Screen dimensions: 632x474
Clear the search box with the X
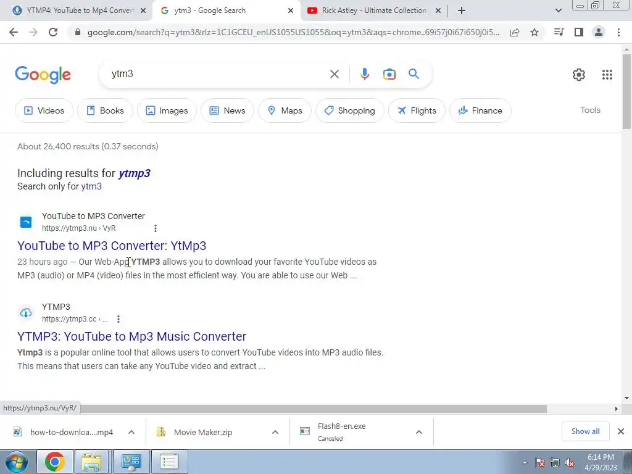[x=334, y=74]
